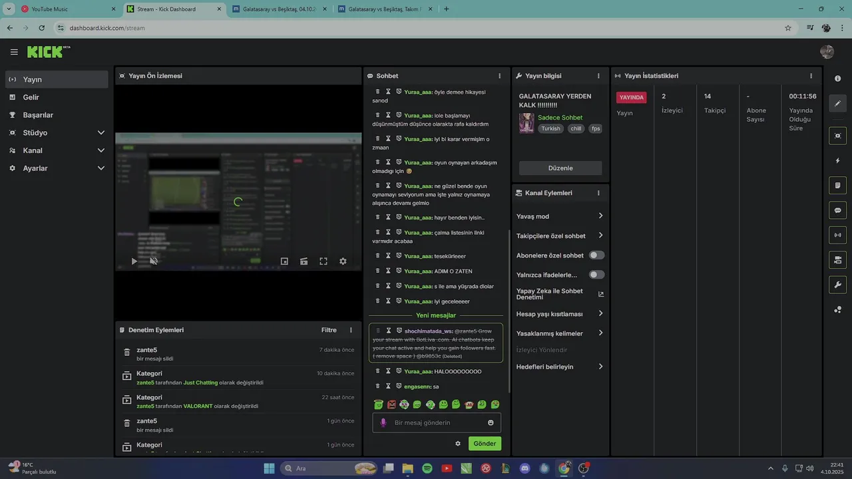The image size is (852, 479).
Task: Click shield ban icon on engasenn message
Action: (399, 386)
